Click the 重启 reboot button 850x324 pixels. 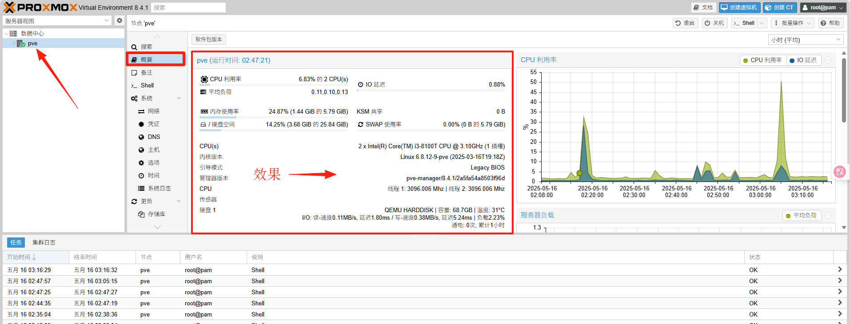[x=685, y=23]
